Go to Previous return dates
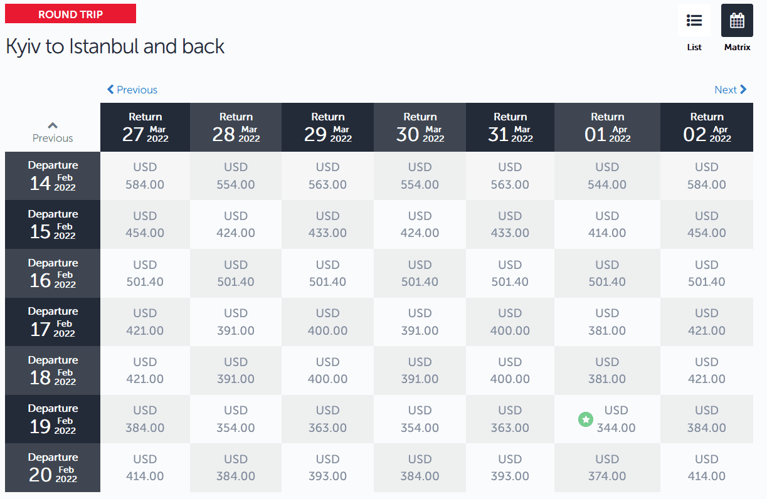 point(132,90)
